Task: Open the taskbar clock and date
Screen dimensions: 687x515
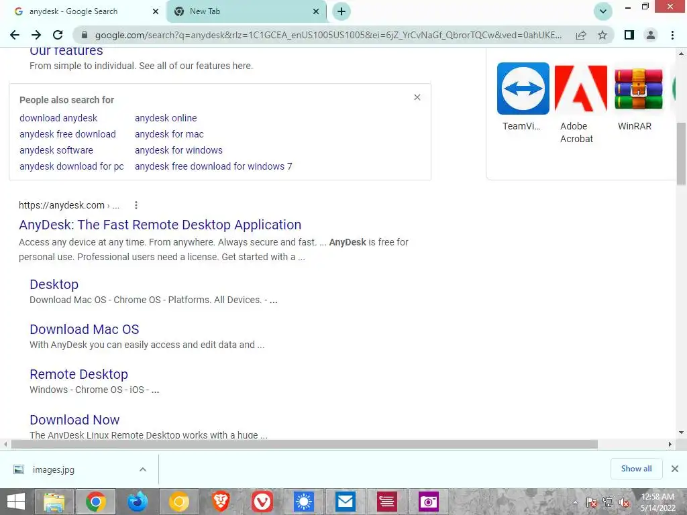Action: pos(657,502)
